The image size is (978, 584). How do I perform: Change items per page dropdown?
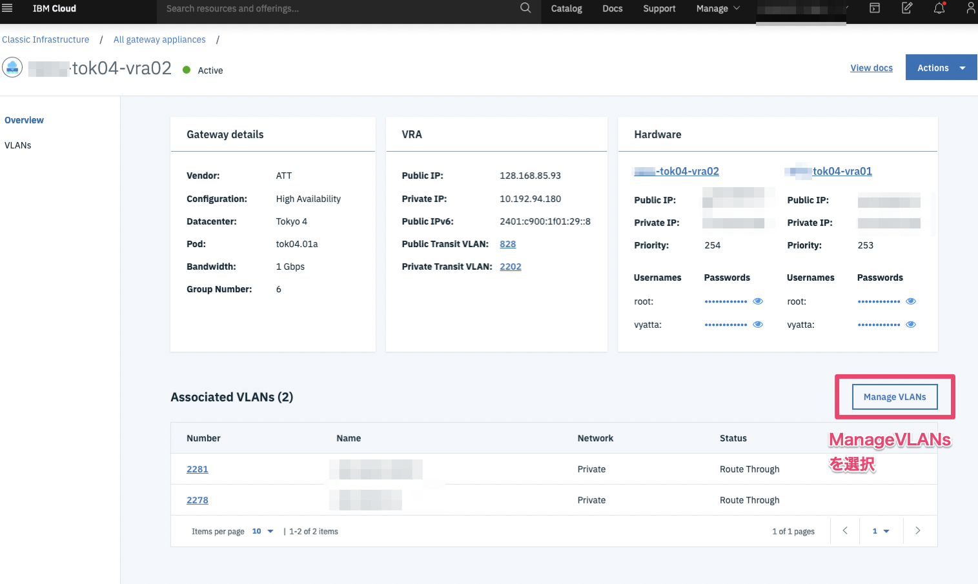click(263, 531)
